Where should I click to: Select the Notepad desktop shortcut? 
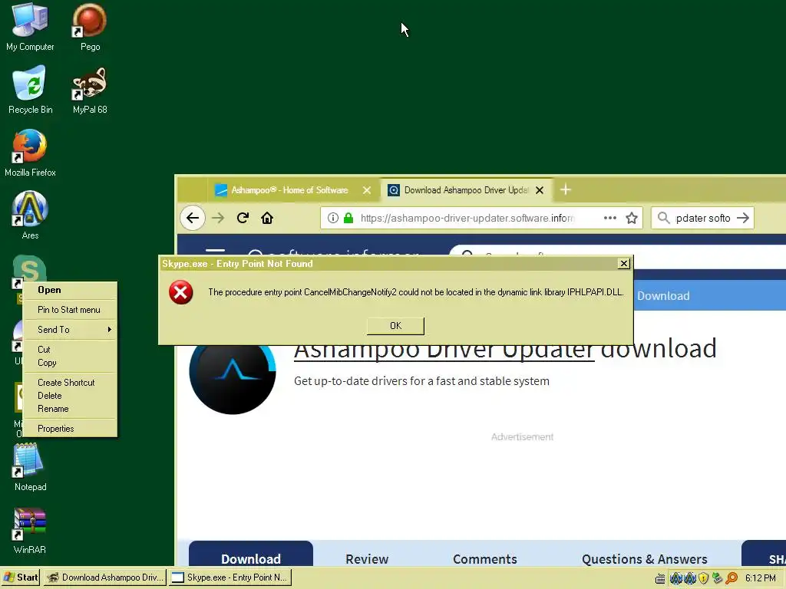pos(30,467)
